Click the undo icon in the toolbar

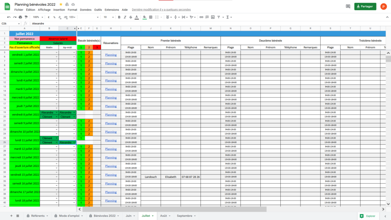[x=9, y=17]
